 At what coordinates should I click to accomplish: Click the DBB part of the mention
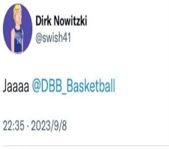[x=51, y=85]
